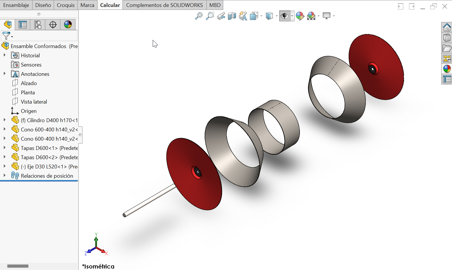Open Apply Scene dropdown arrow

(x=319, y=16)
